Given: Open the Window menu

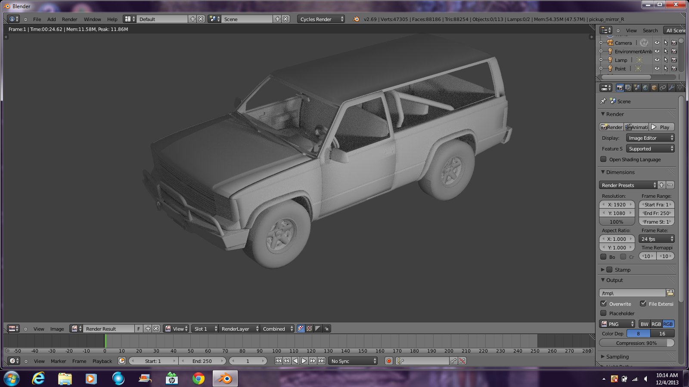Looking at the screenshot, I should coord(92,19).
